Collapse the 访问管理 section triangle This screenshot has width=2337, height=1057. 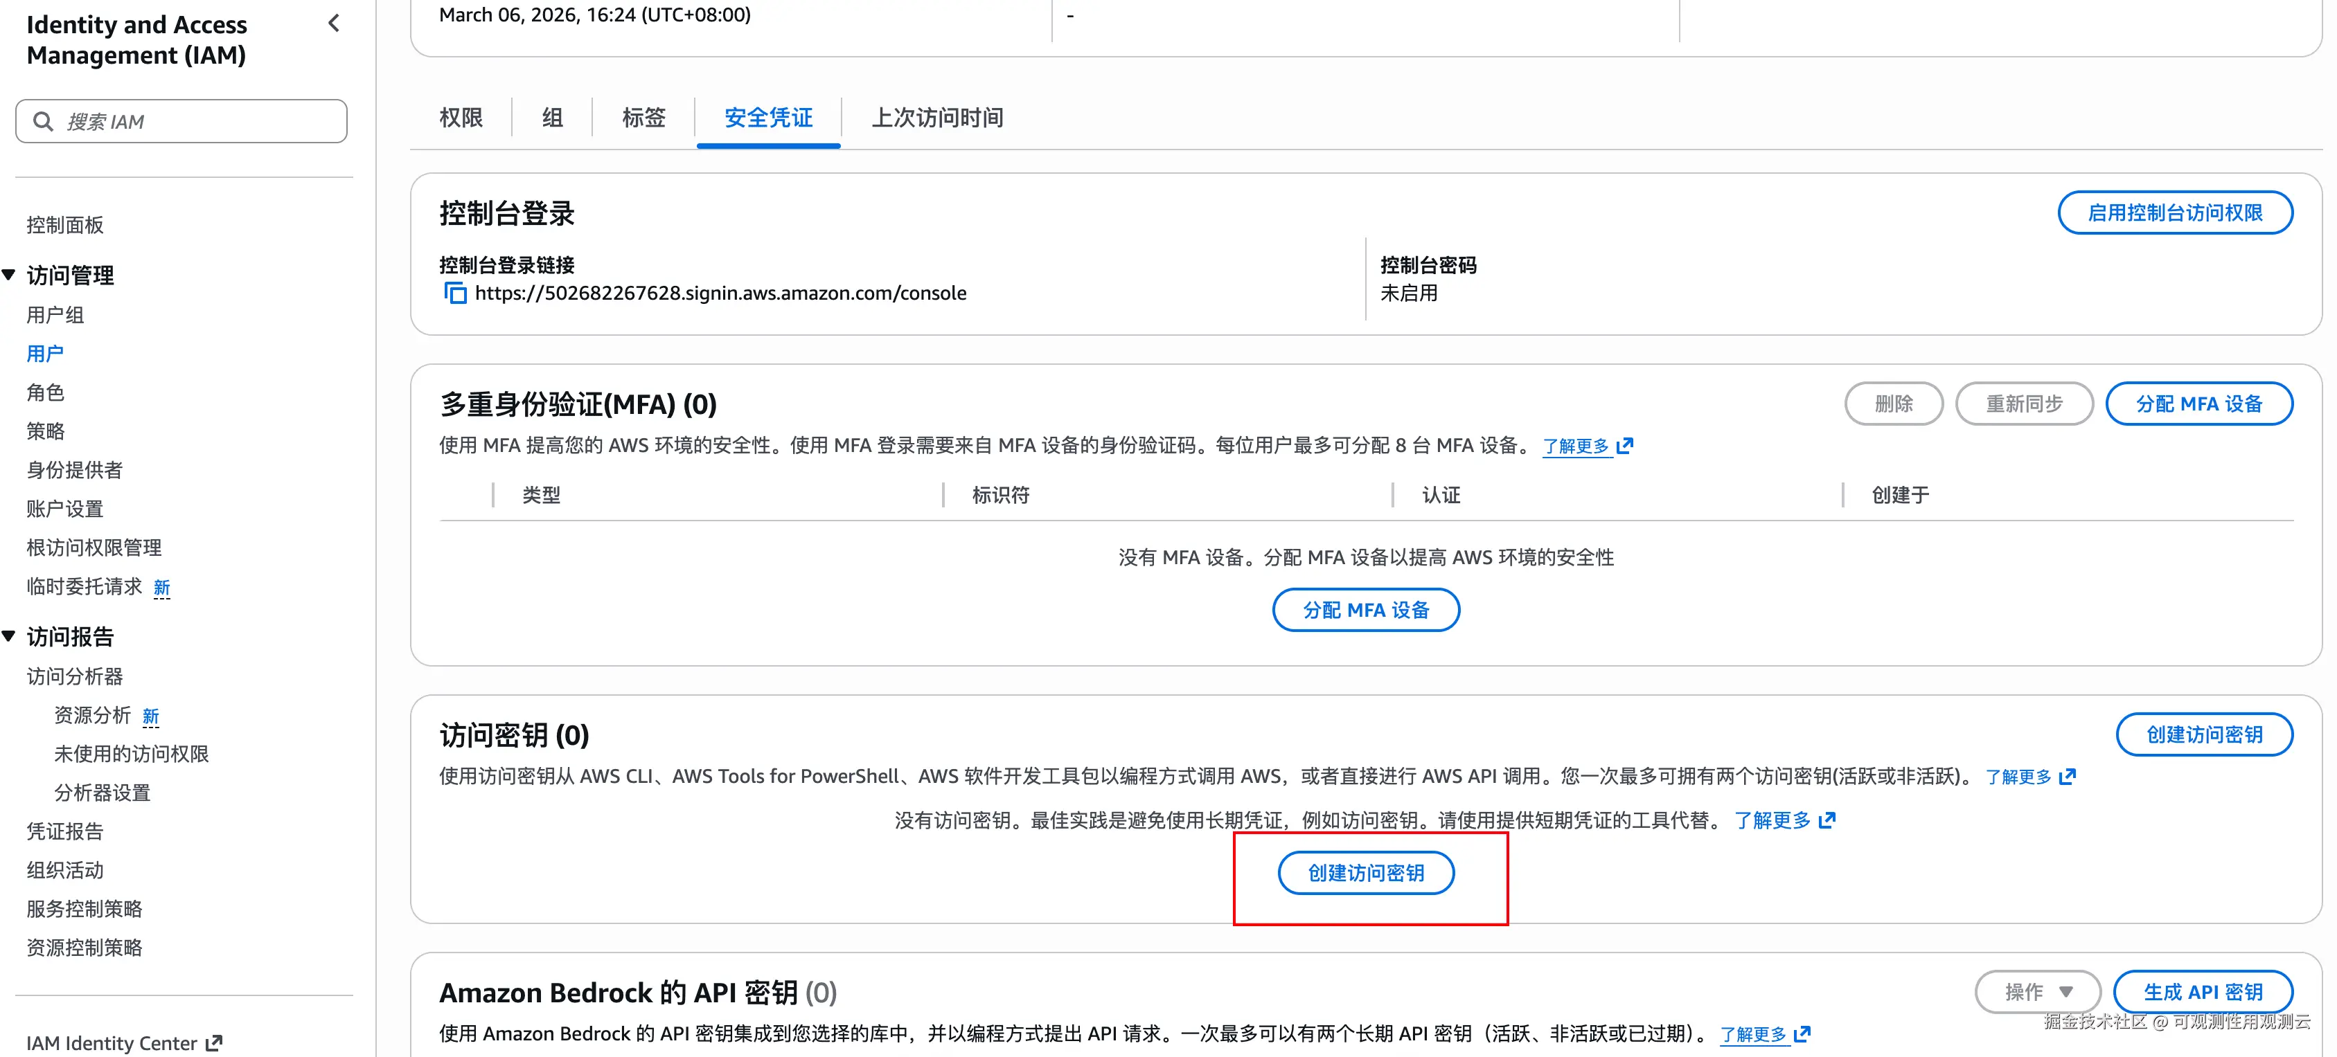point(9,275)
